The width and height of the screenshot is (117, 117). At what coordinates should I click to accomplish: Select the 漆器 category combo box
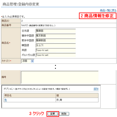click(x=27, y=61)
